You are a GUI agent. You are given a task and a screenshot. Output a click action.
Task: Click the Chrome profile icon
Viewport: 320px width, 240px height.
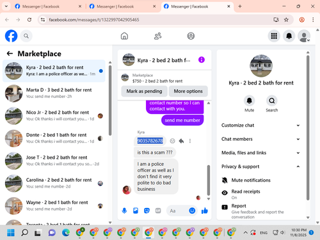[x=301, y=20]
